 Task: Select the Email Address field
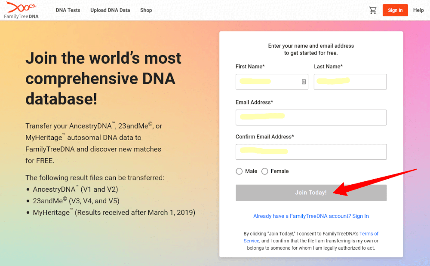[x=311, y=117]
